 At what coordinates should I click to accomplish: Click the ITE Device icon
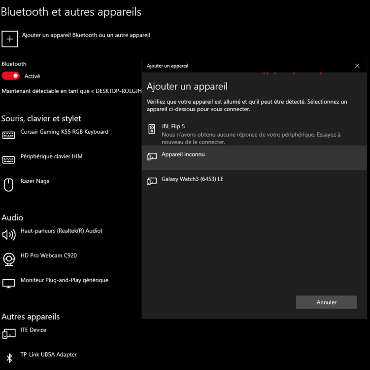[8, 333]
